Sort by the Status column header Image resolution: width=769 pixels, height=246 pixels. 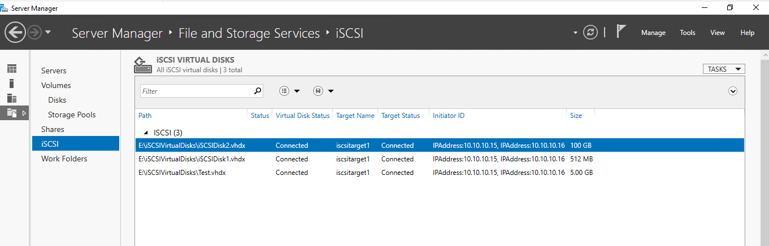click(x=260, y=116)
